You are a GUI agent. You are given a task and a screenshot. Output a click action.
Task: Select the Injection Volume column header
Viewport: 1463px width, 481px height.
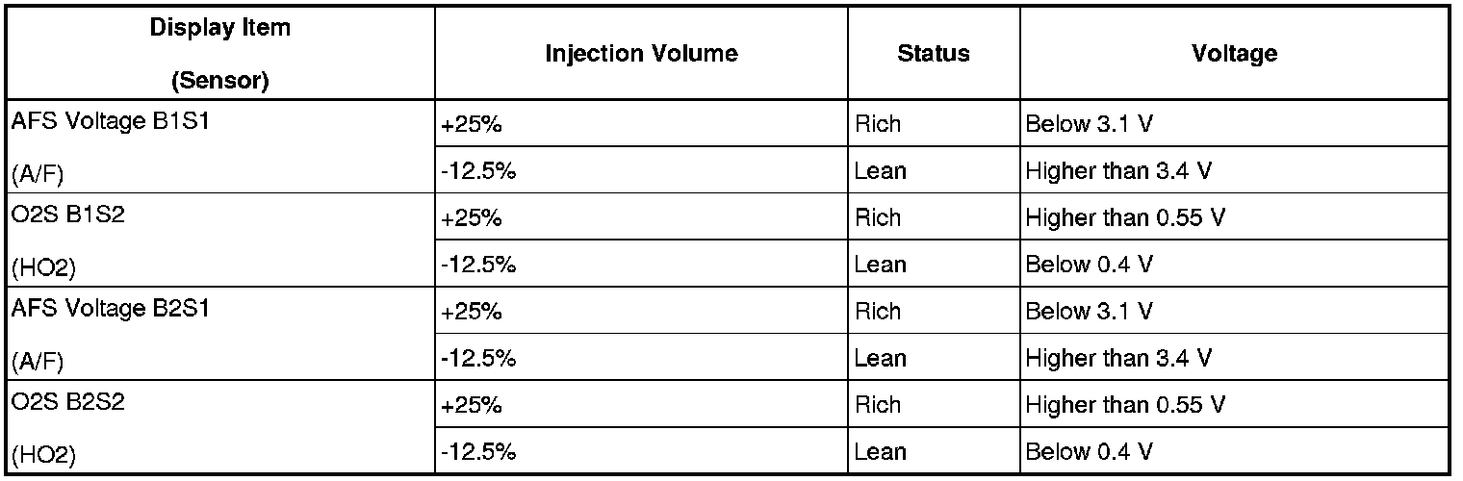pyautogui.click(x=641, y=53)
